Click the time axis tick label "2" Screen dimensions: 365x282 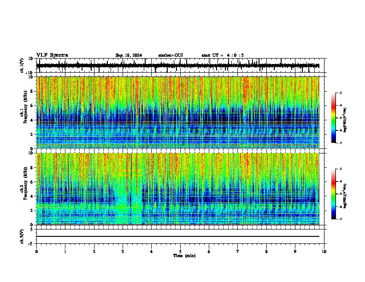(94, 252)
